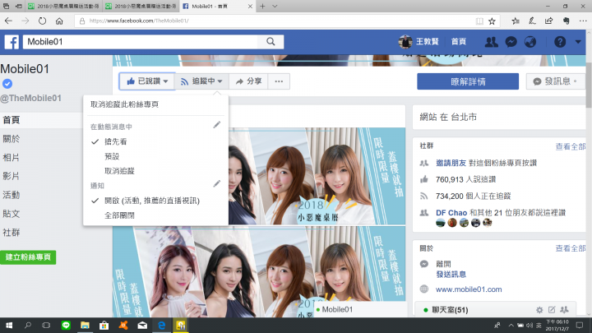Open 社群 community in sidebar
The image size is (592, 333).
click(12, 233)
